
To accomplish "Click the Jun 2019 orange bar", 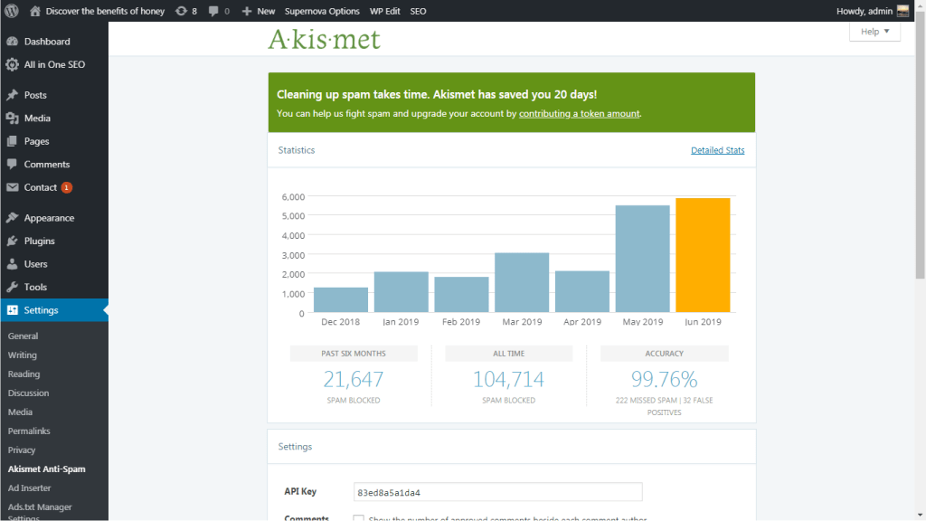I will pyautogui.click(x=703, y=255).
